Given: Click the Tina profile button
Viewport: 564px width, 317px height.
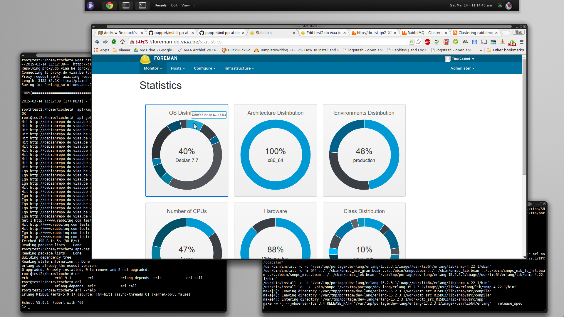Looking at the screenshot, I should pos(518,32).
